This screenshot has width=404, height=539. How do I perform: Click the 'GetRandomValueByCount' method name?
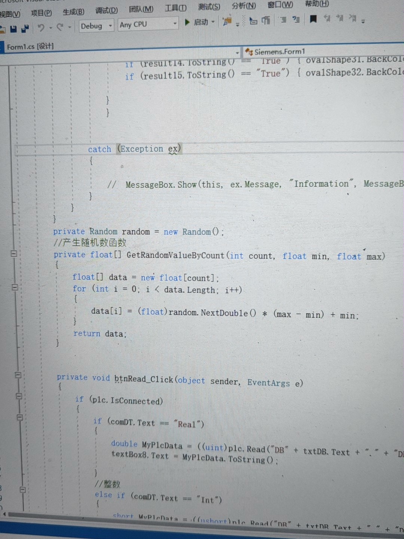[x=175, y=255]
